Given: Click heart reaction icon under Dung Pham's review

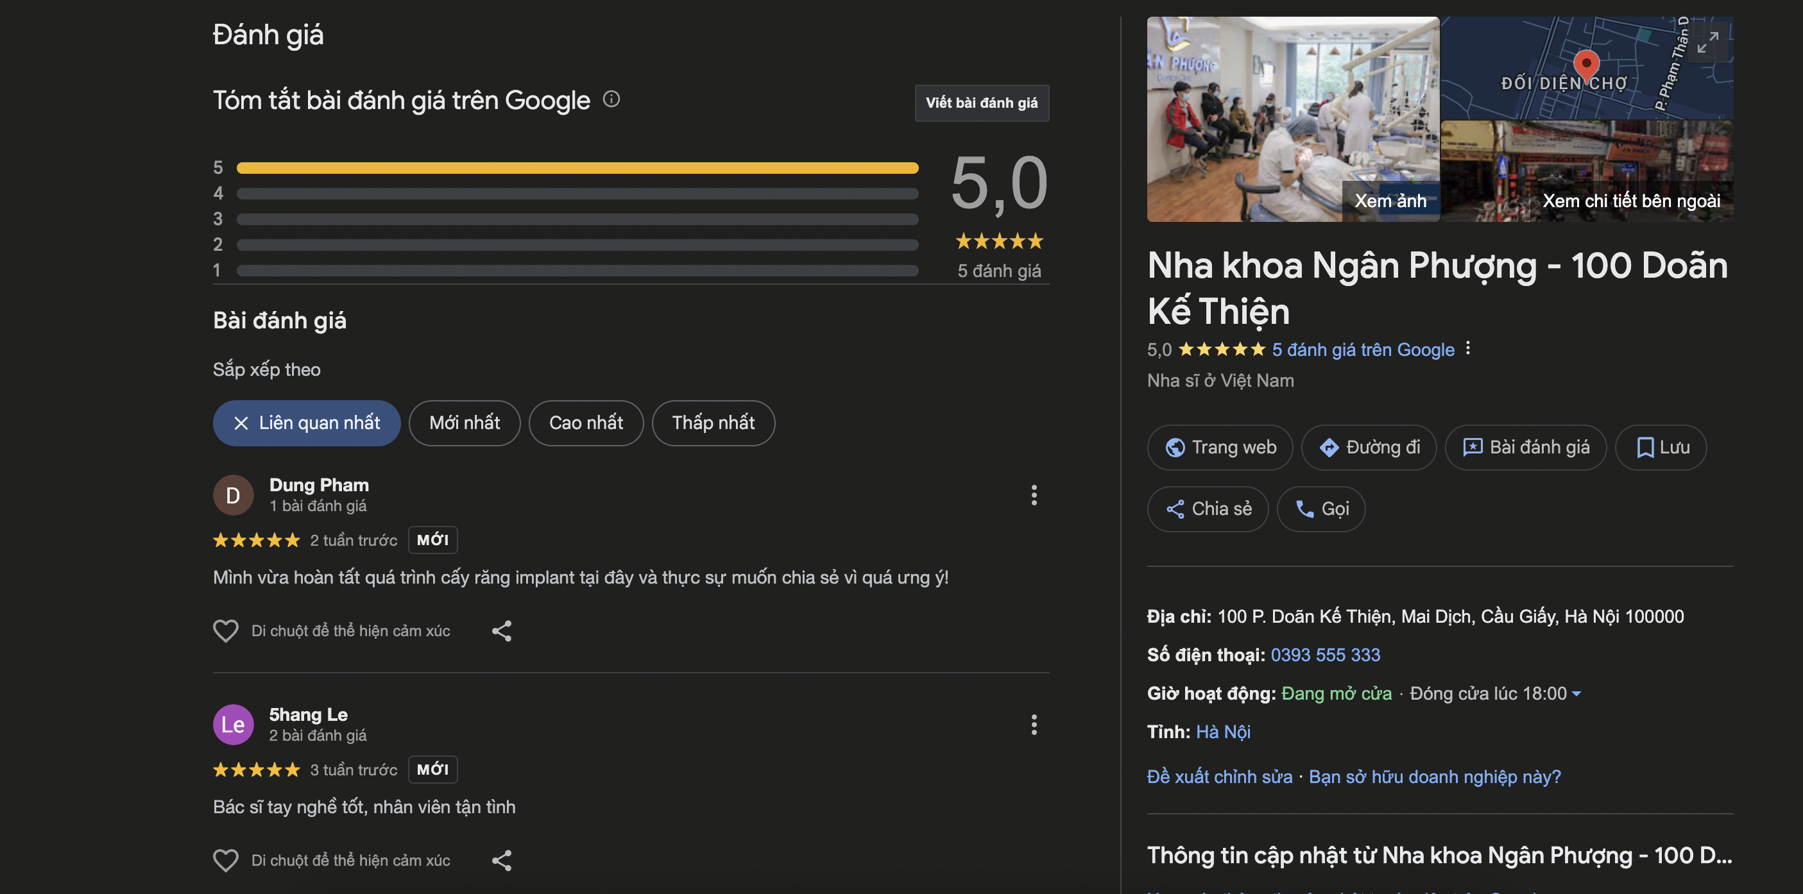Looking at the screenshot, I should point(225,630).
